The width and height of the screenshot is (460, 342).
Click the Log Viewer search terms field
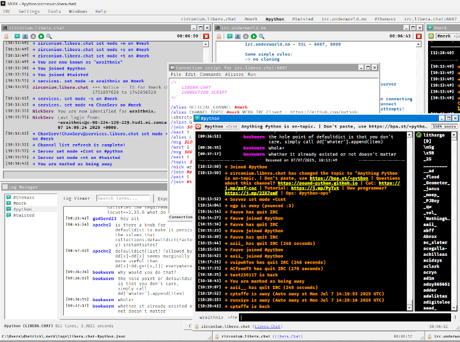123,198
